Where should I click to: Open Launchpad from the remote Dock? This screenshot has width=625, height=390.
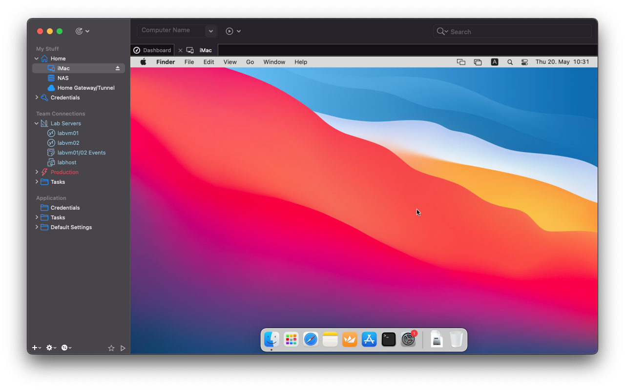(x=291, y=339)
